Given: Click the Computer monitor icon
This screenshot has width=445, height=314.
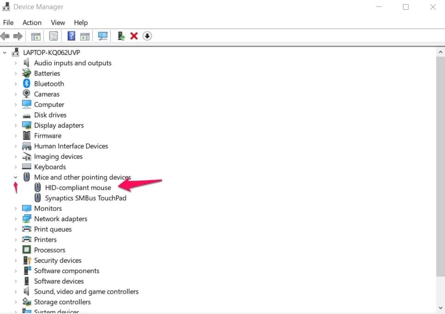Looking at the screenshot, I should (26, 104).
